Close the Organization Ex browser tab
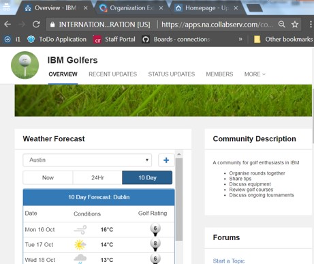 [161, 8]
